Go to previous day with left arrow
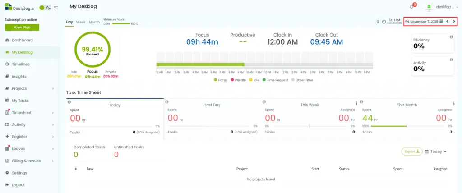The height and width of the screenshot is (193, 462). point(448,21)
